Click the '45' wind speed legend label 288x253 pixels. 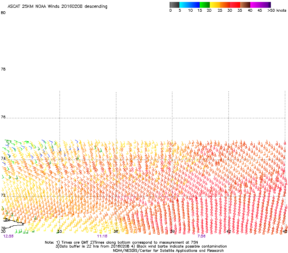pos(260,11)
